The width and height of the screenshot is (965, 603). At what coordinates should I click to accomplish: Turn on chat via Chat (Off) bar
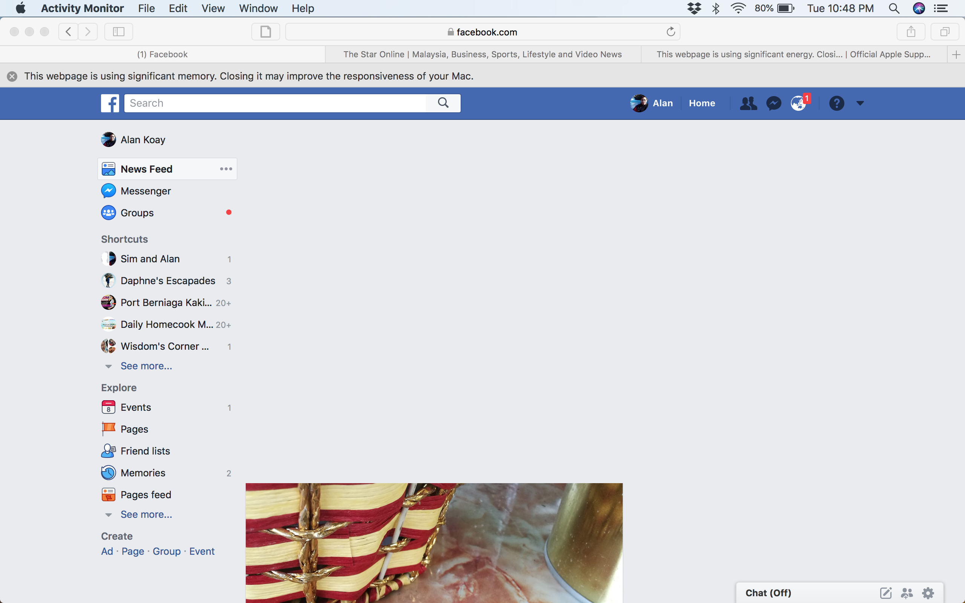click(768, 593)
